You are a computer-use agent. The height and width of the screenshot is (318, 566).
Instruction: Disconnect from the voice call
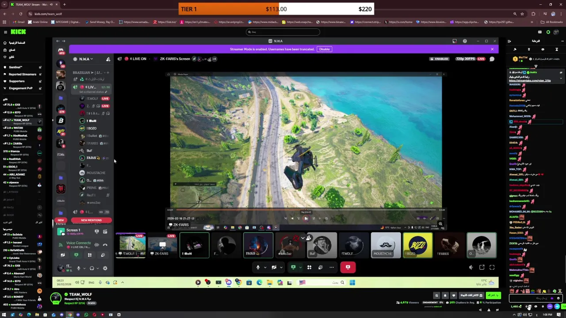(348, 267)
